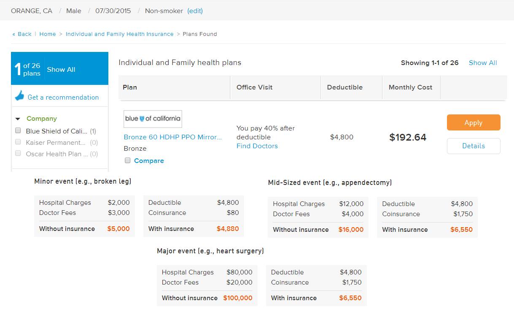514x312 pixels.
Task: Select Show All in the blue sidebar
Action: [x=61, y=70]
